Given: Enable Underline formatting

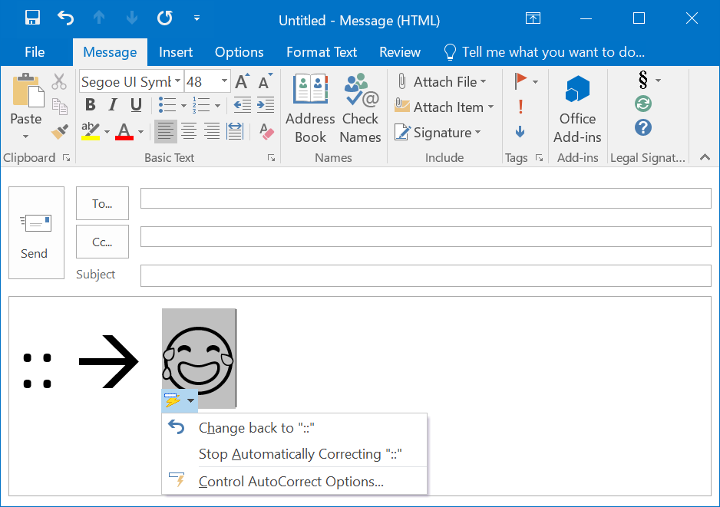Looking at the screenshot, I should (x=136, y=105).
